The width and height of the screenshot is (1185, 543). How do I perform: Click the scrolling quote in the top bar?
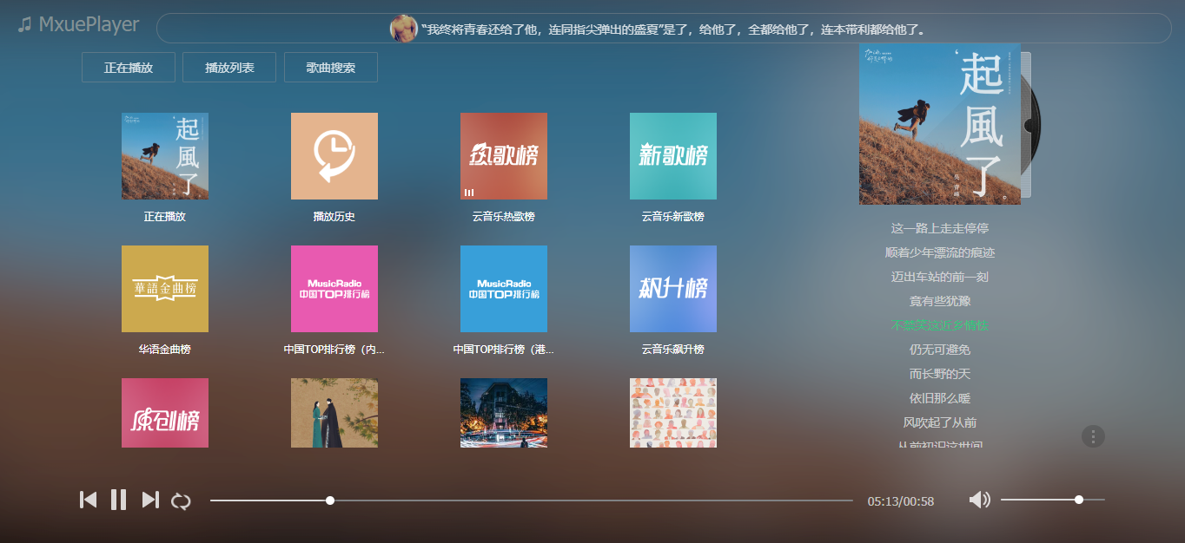673,29
